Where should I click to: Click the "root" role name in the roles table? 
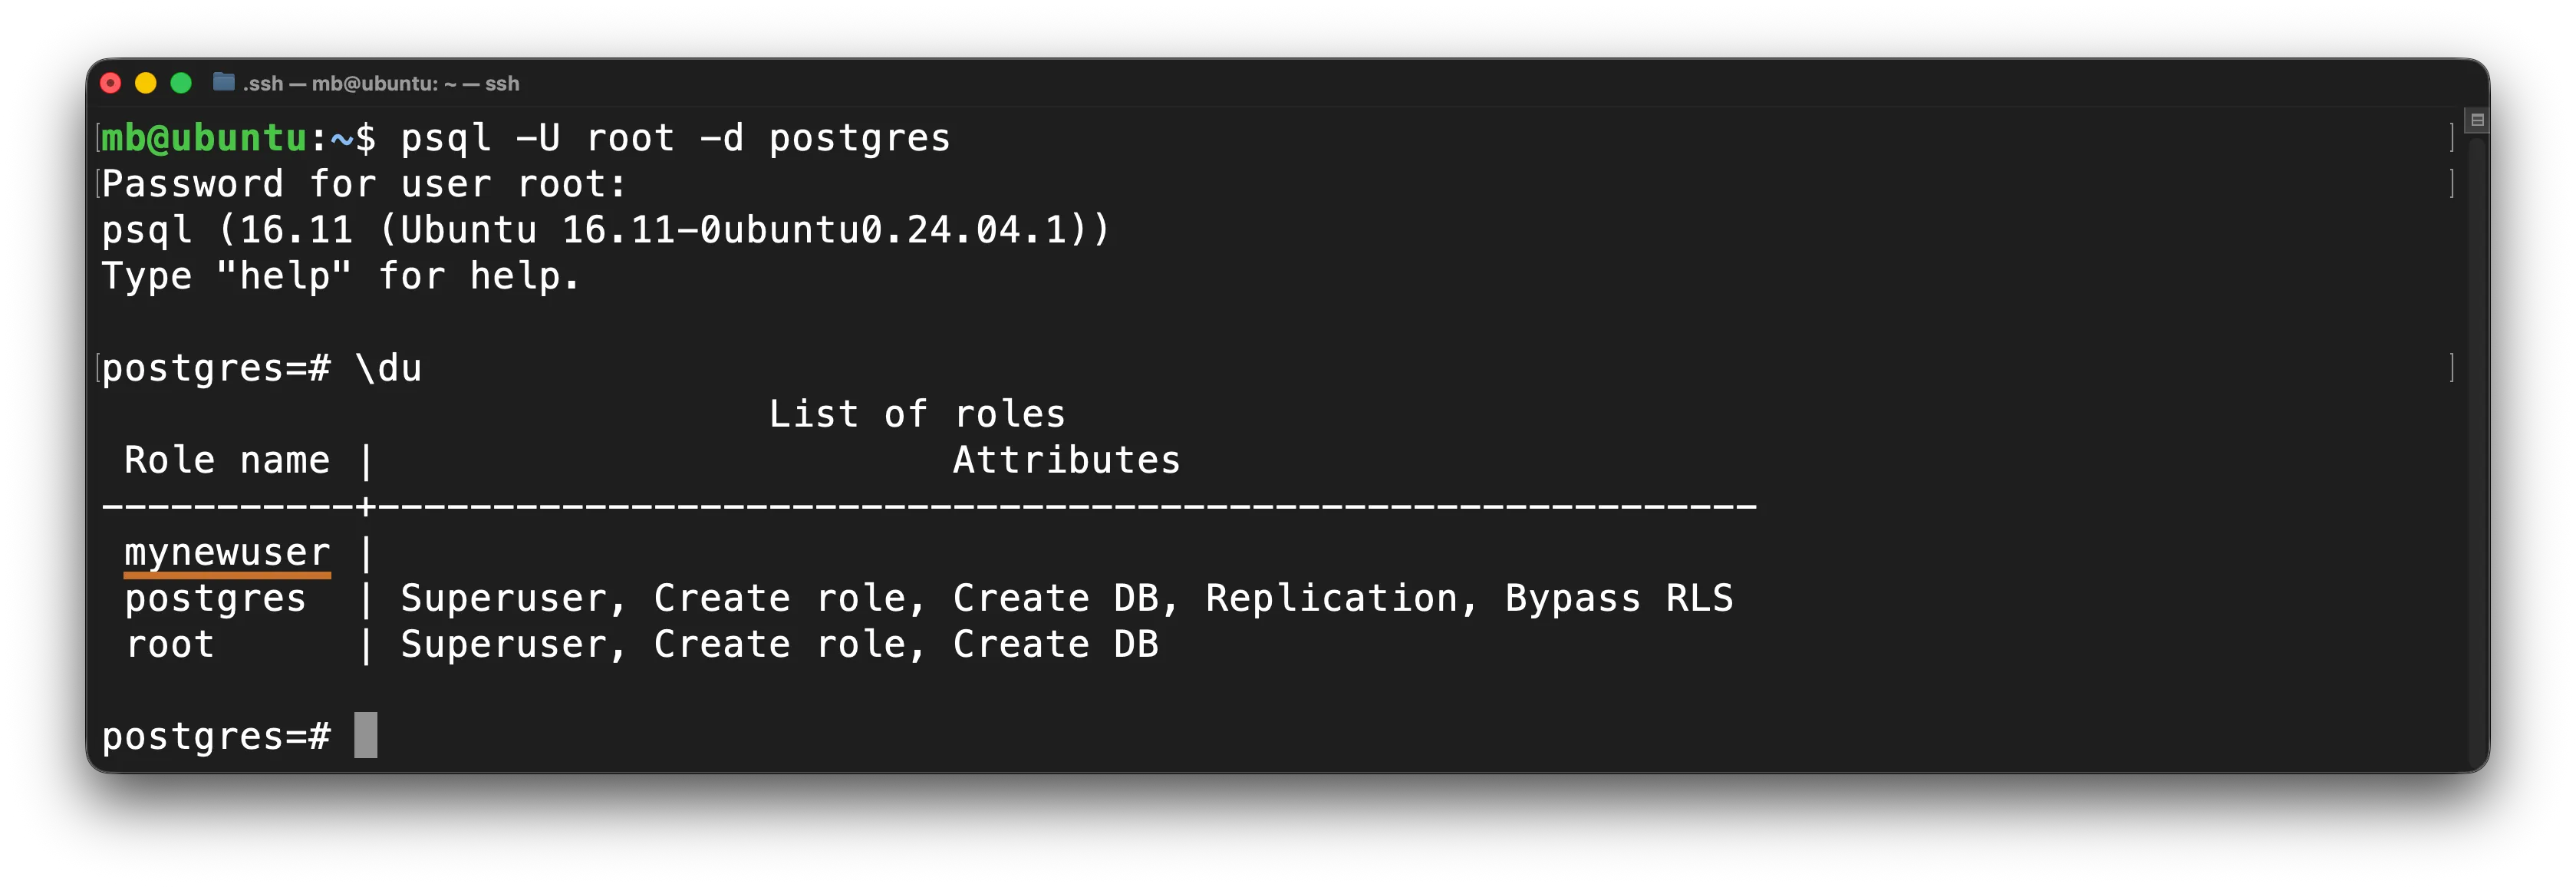pos(170,643)
